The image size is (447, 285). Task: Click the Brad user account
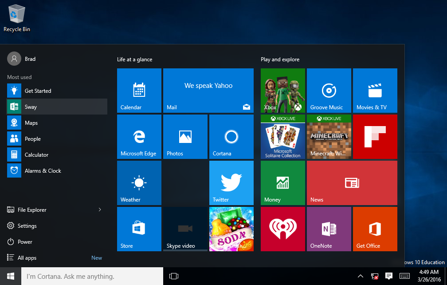click(x=22, y=59)
